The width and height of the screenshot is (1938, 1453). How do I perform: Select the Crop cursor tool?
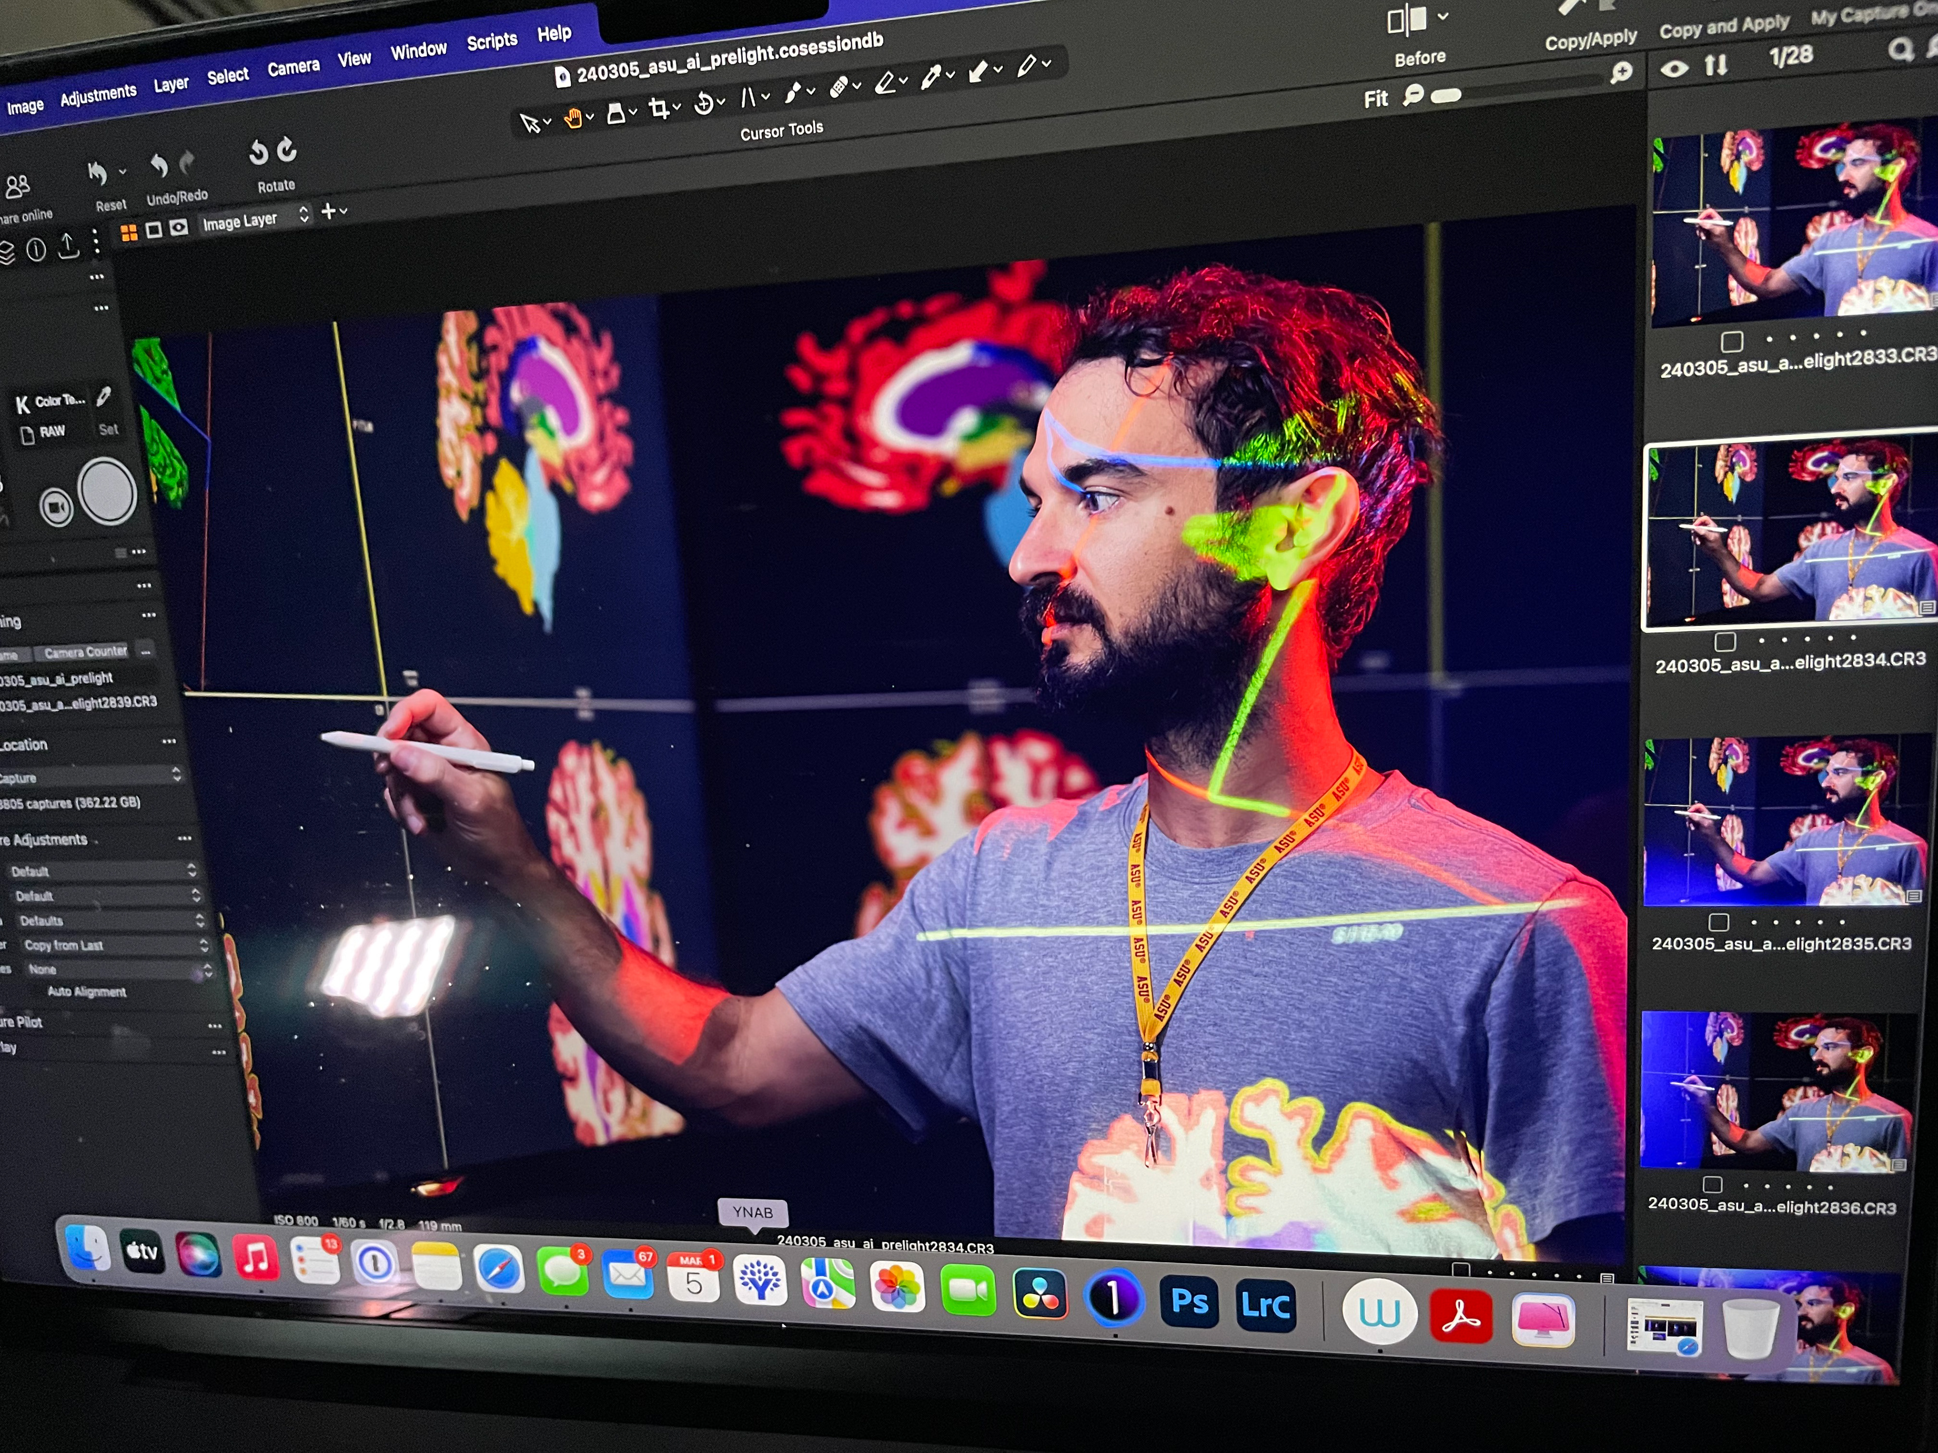[x=659, y=108]
